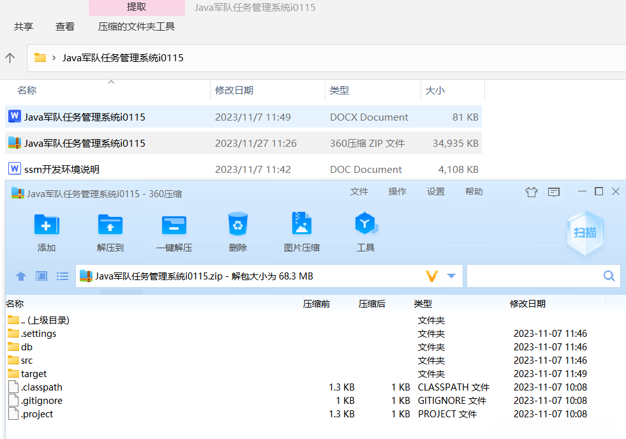The image size is (626, 439).
Task: Switch to list view mode in 360压缩
Action: (63, 276)
